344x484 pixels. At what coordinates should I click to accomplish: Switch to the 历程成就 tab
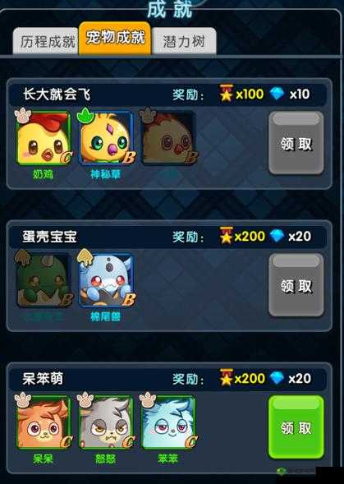click(x=46, y=41)
